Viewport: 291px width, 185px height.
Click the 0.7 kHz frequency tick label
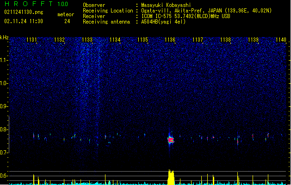click(x=4, y=153)
